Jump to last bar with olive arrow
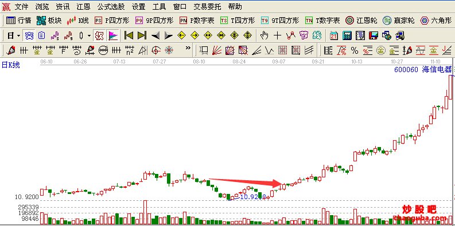Screen dimensions: 455x226 pyautogui.click(x=142, y=35)
